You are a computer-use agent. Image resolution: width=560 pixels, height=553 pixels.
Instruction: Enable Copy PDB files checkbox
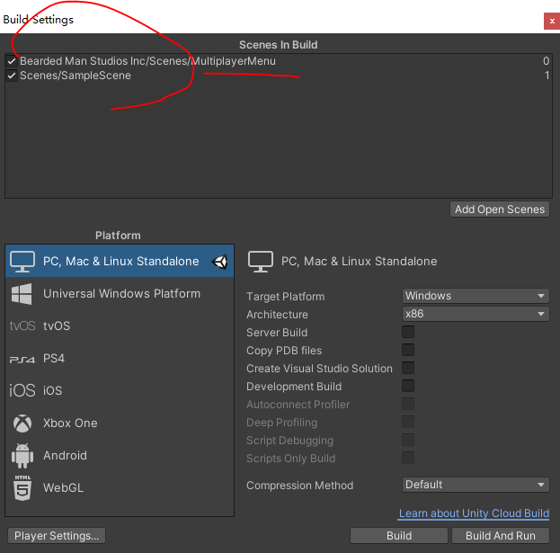(408, 350)
